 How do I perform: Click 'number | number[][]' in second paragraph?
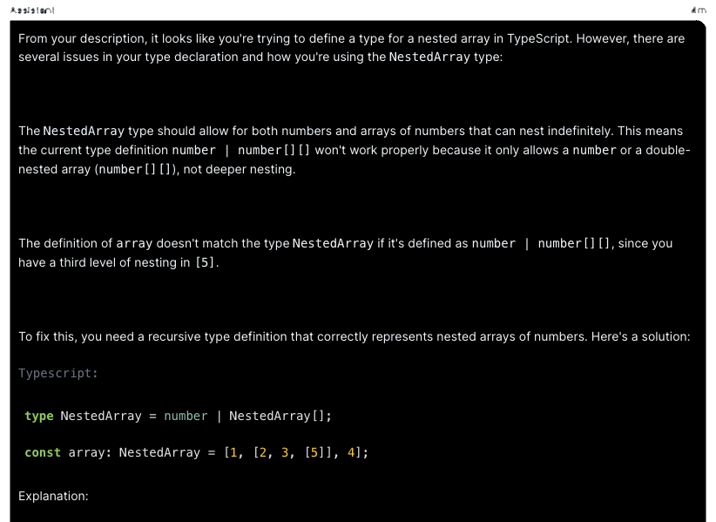[x=240, y=150]
